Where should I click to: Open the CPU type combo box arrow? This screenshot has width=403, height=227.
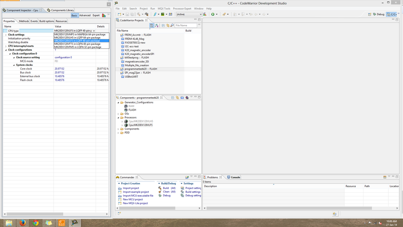[x=94, y=31]
